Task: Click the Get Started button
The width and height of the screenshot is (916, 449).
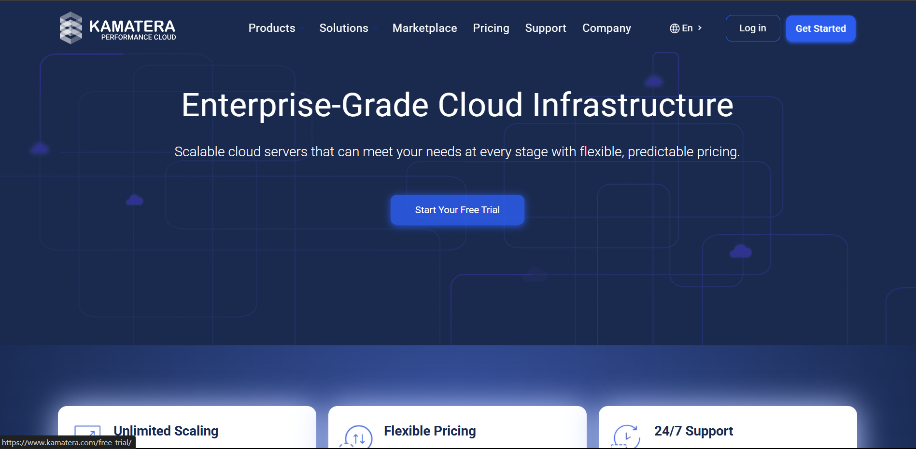Action: (x=820, y=28)
